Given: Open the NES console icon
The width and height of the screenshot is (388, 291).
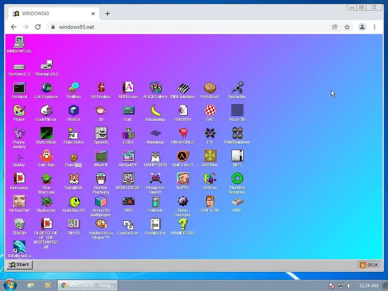Looking at the screenshot, I should pyautogui.click(x=237, y=156).
